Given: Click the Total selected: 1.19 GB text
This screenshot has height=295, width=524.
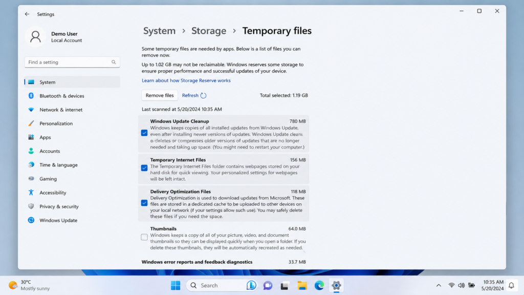Looking at the screenshot, I should point(283,95).
